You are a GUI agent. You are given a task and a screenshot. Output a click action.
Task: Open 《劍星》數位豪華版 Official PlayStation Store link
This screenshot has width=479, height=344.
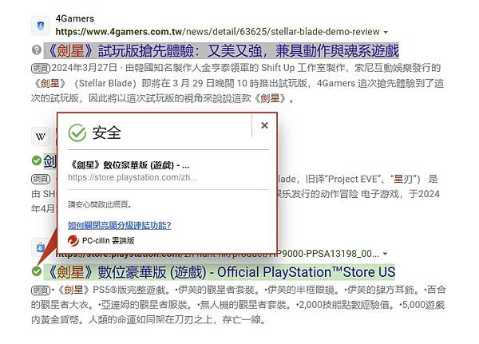coord(220,272)
